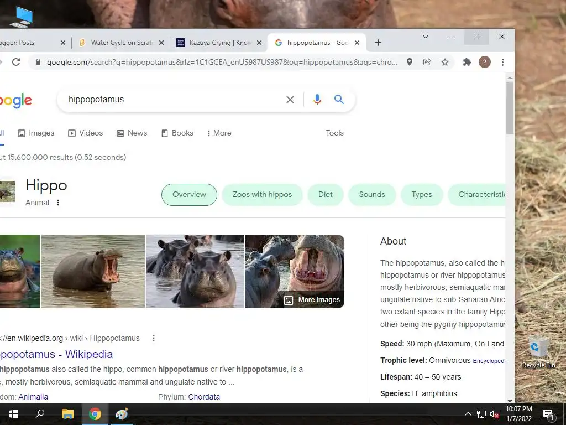Close the Blogger Posts tab
Screen dimensions: 566x425
[x=63, y=43]
